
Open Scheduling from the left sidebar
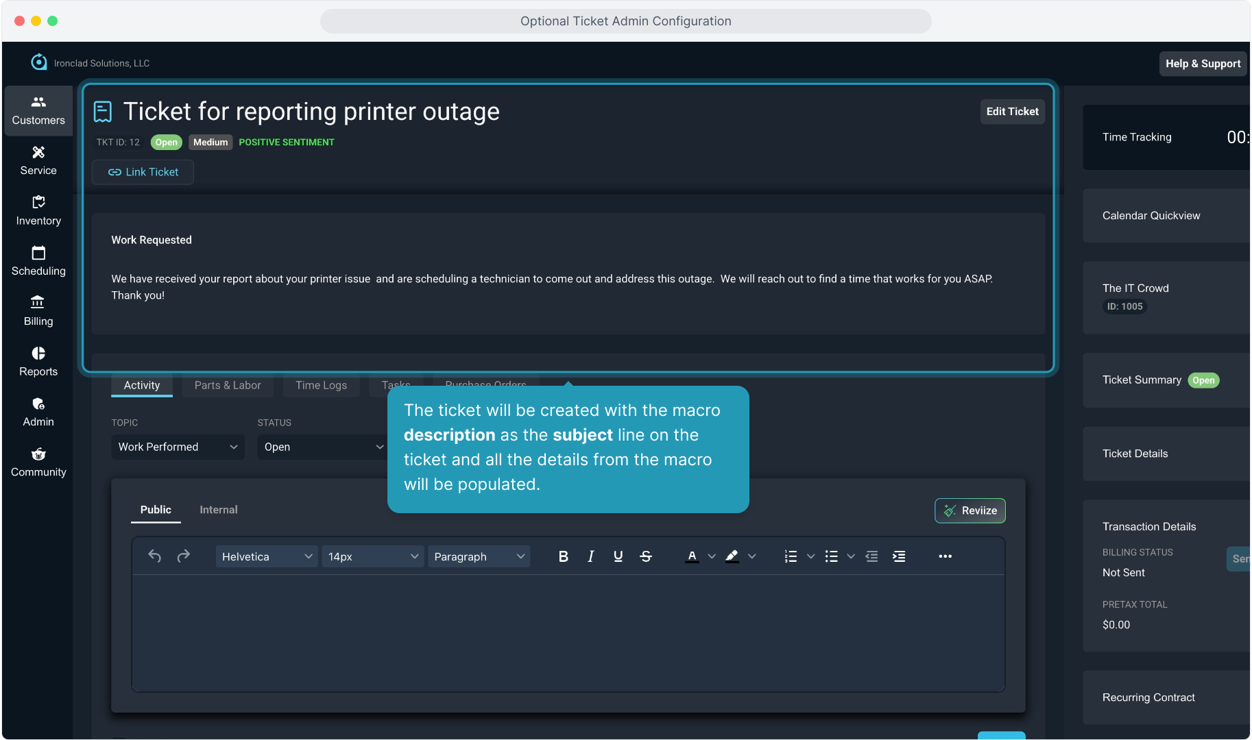(38, 261)
